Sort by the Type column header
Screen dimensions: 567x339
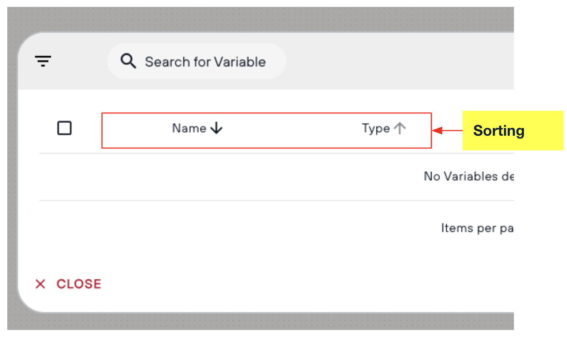376,128
